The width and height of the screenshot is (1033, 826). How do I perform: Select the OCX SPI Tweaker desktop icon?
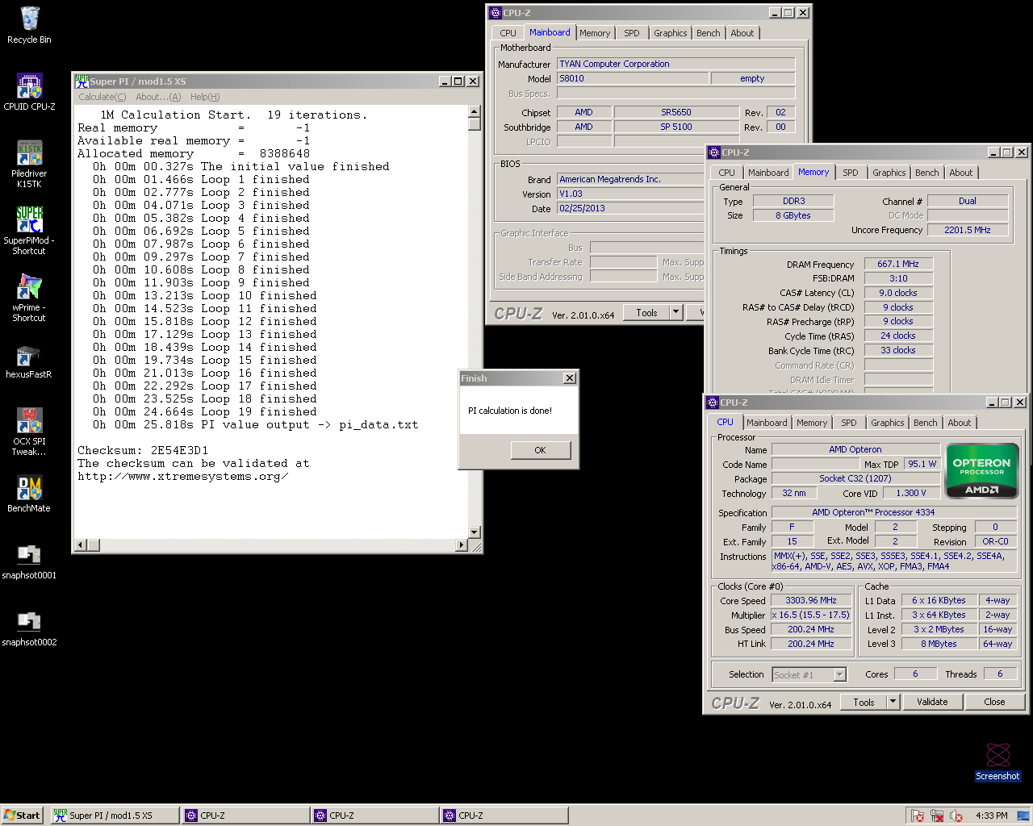29,432
